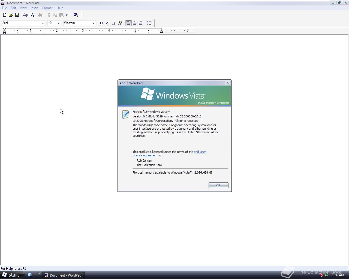
Task: Click security shield alert tray icon
Action: (x=321, y=275)
